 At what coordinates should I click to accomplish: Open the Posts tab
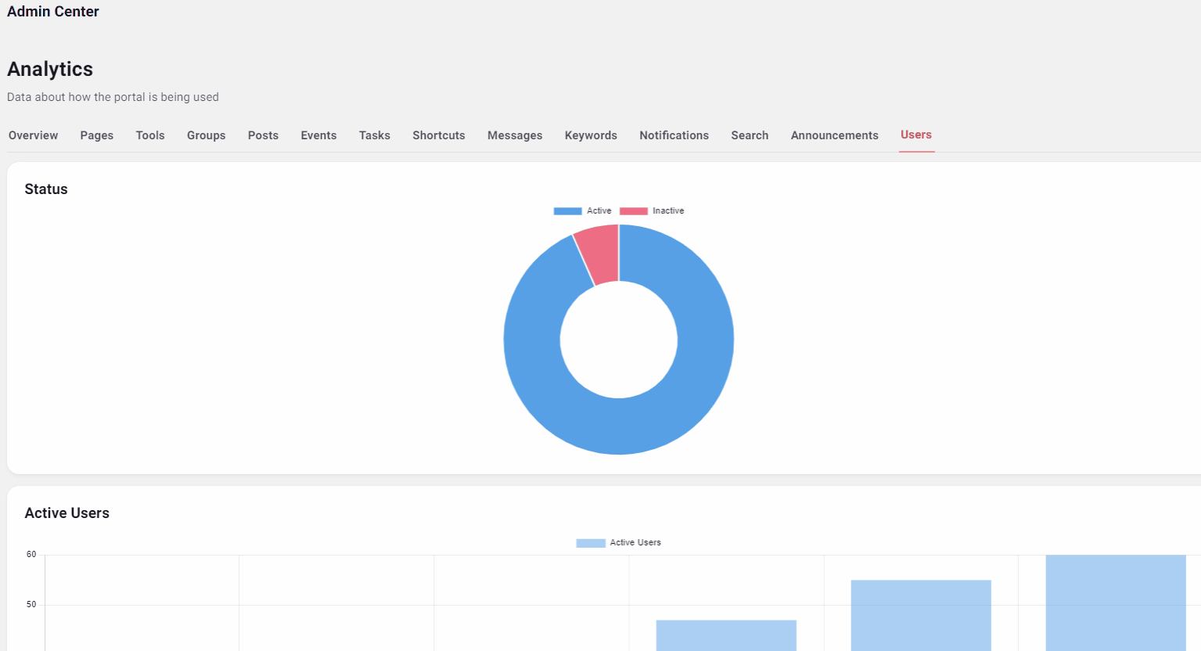263,135
